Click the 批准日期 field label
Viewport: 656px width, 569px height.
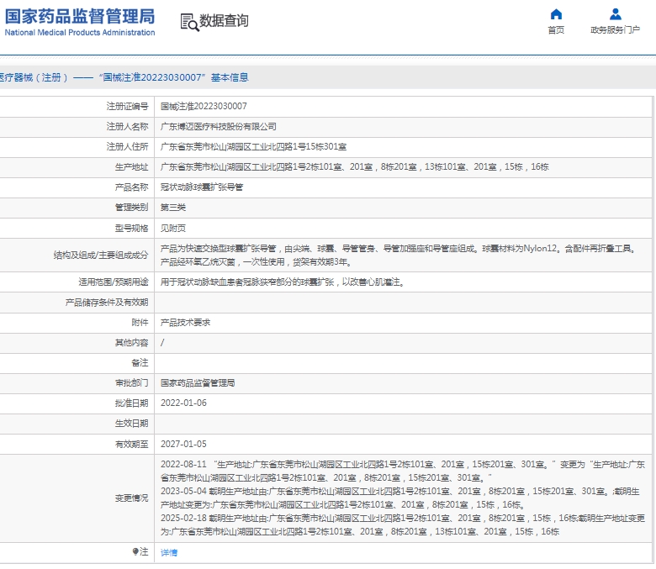132,403
